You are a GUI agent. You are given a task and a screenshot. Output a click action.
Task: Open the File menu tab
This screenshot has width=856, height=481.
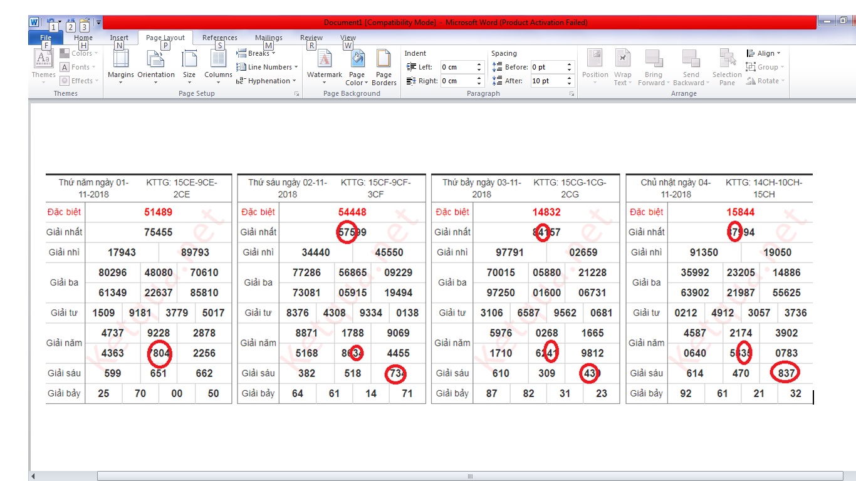click(45, 38)
